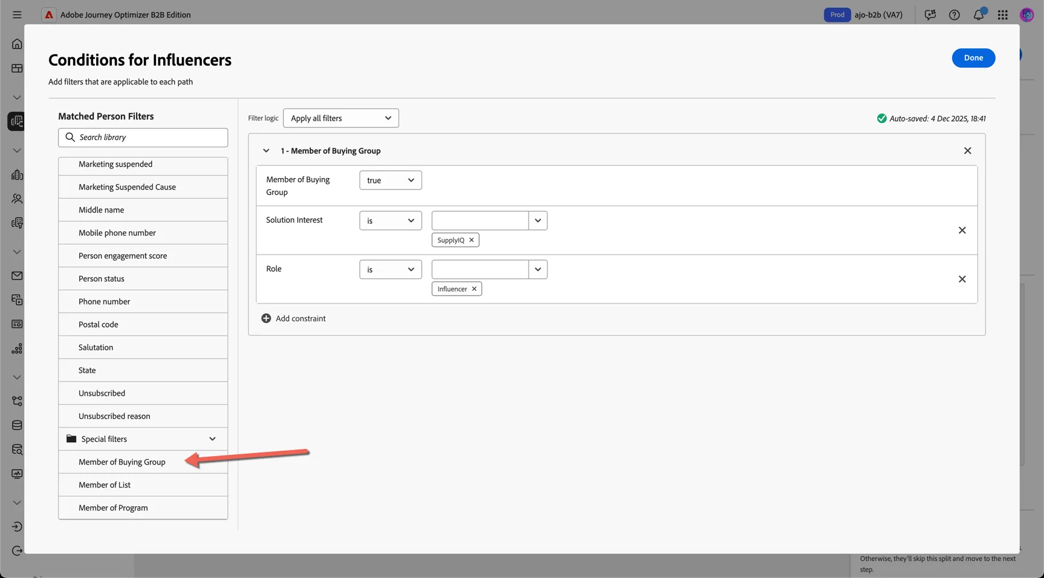
Task: Open the Solution Interest value dropdown arrow
Action: click(538, 221)
